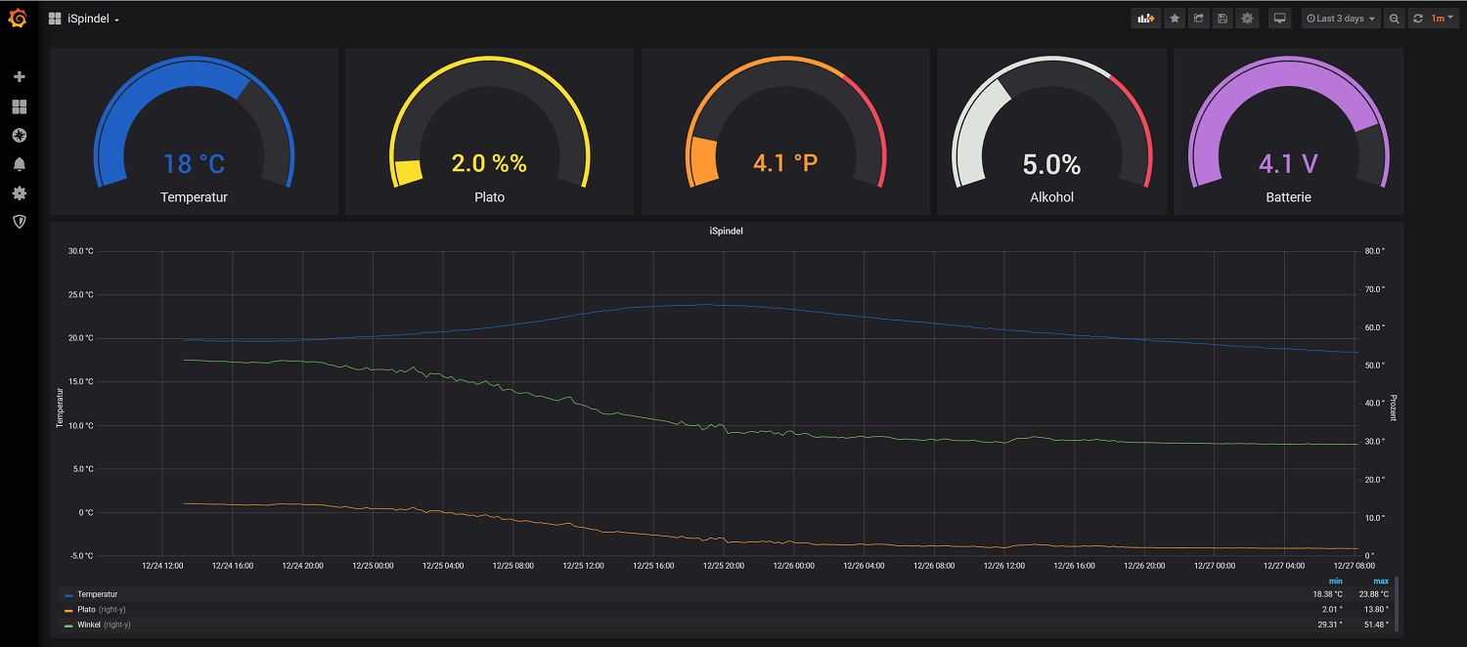Click the orange Plato legend color swatch
1467x647 pixels.
[x=68, y=610]
